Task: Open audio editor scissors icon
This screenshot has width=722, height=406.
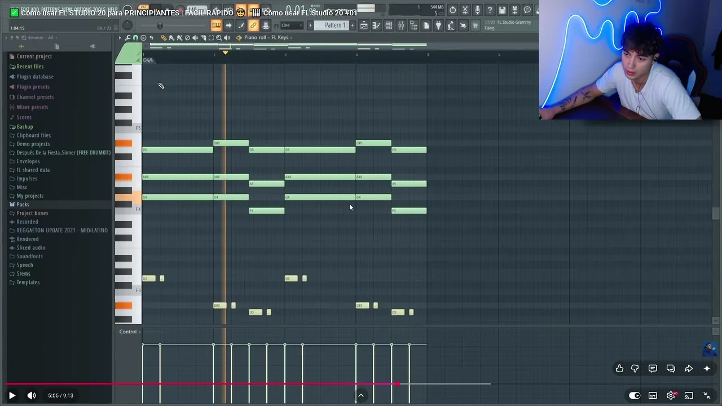Action: pos(465,10)
